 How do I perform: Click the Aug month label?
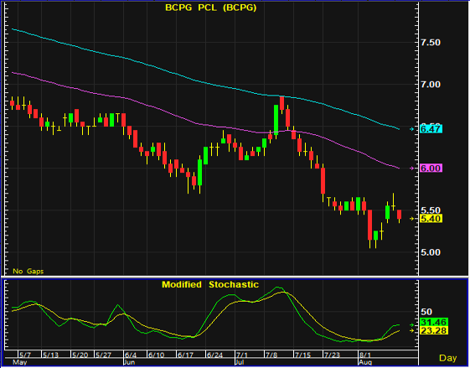[x=365, y=362]
